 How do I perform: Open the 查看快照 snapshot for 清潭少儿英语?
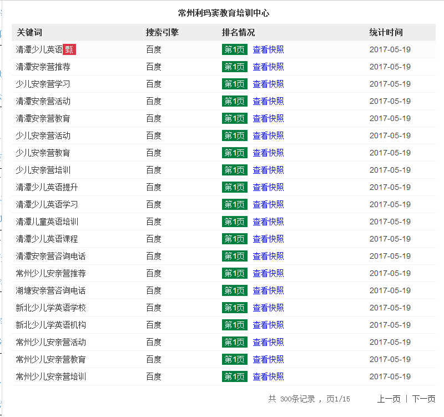tap(268, 49)
